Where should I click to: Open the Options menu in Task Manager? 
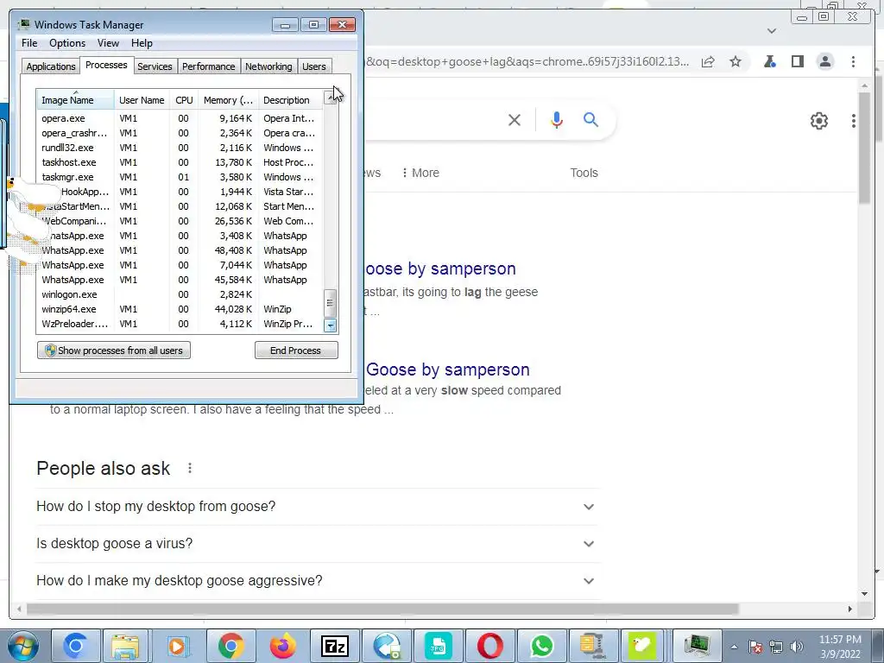(67, 43)
